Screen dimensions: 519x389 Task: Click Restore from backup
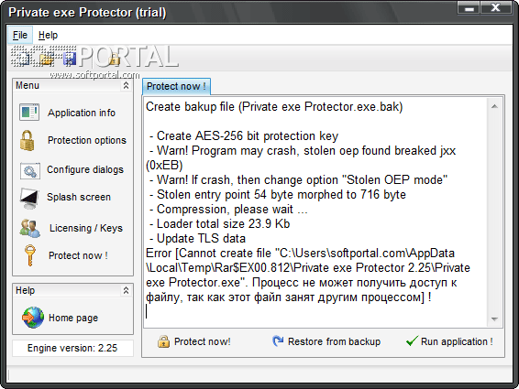point(326,341)
